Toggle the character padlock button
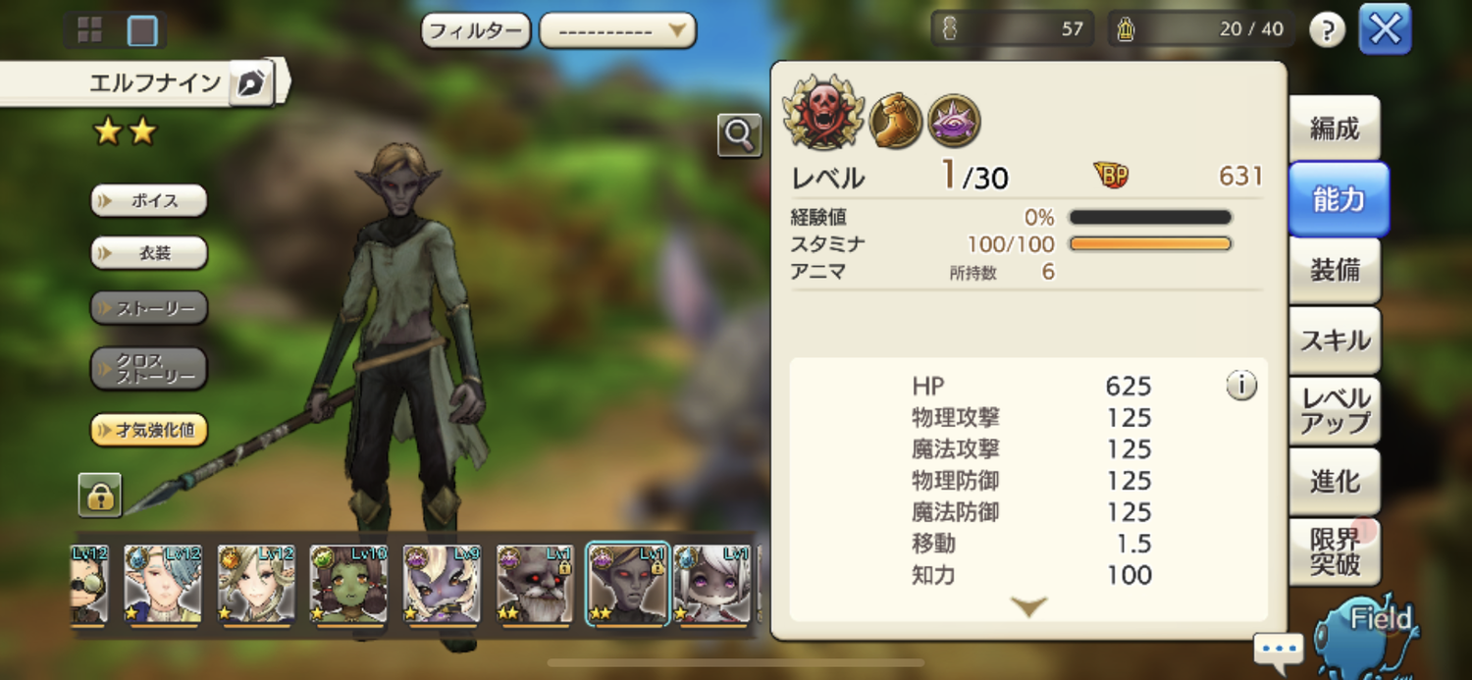The image size is (1472, 680). click(100, 495)
